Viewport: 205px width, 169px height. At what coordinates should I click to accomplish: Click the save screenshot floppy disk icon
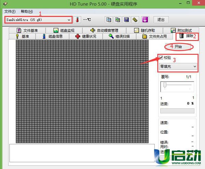[126, 20]
